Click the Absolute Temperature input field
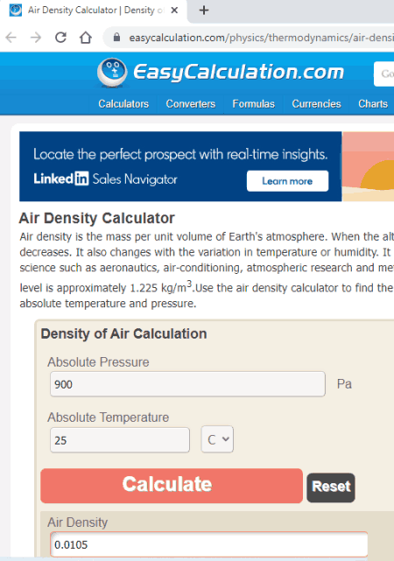 [x=120, y=439]
